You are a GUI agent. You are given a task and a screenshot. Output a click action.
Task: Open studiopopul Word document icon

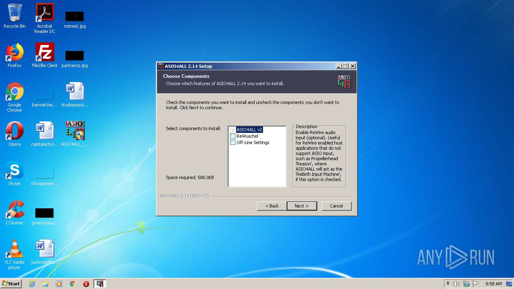(x=75, y=95)
